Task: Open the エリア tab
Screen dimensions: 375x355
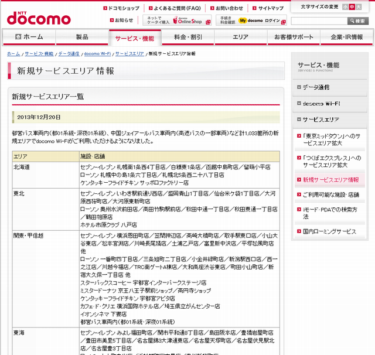Action: point(241,37)
